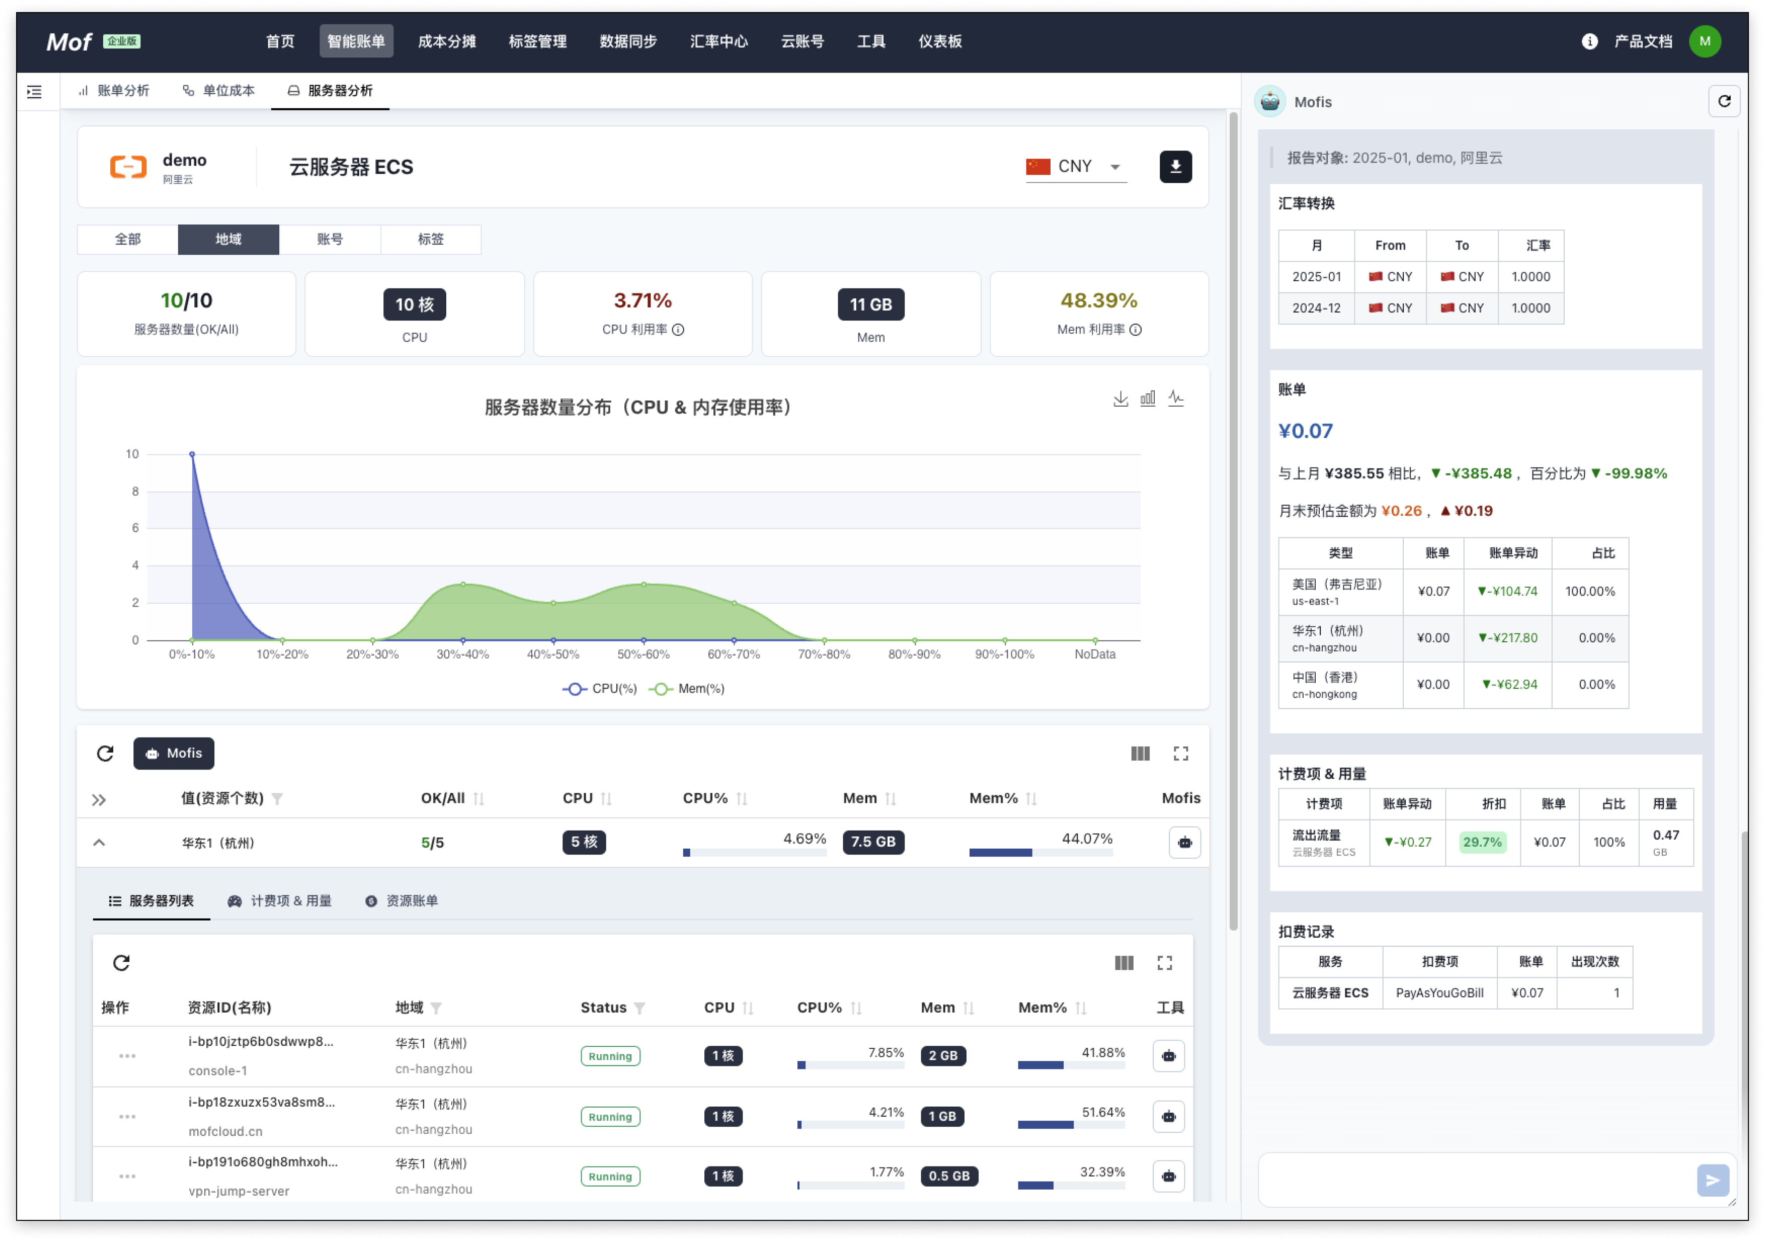Refresh the region table
1765x1241 pixels.
[105, 753]
